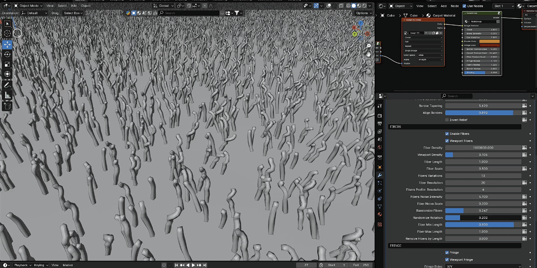The image size is (537, 268).
Task: Enable the Invert Relief checkbox
Action: point(447,120)
